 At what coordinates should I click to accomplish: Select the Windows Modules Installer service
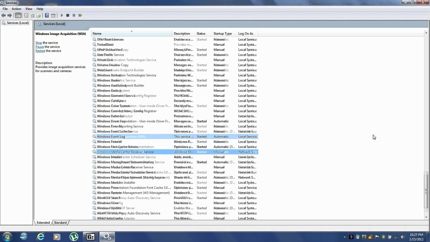click(175, 183)
